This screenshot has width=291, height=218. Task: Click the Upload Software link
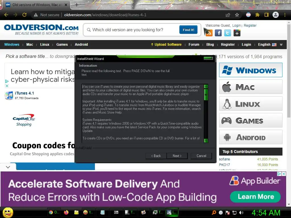click(x=166, y=45)
